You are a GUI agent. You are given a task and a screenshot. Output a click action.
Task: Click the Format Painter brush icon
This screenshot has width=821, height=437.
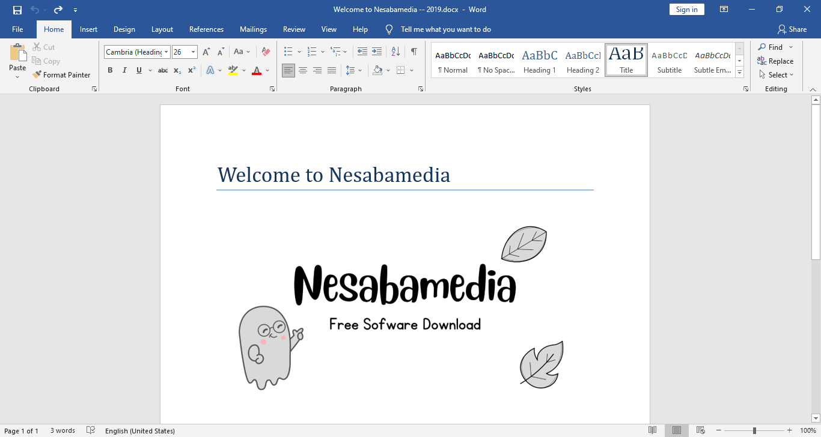pos(37,75)
